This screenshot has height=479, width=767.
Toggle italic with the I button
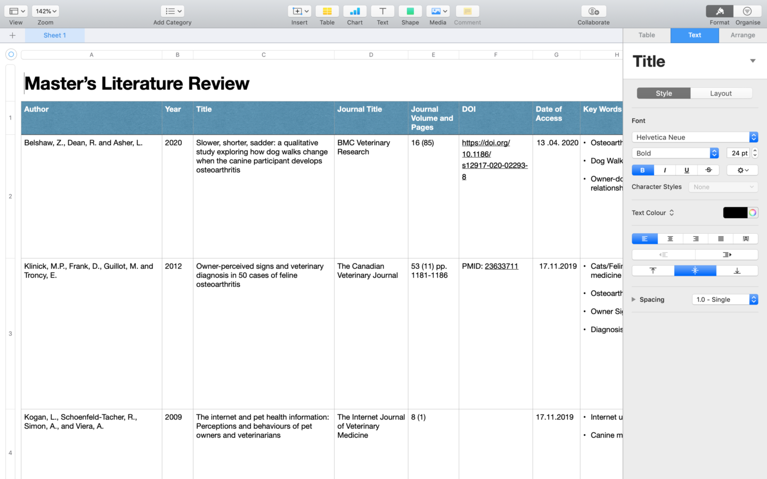click(x=665, y=170)
